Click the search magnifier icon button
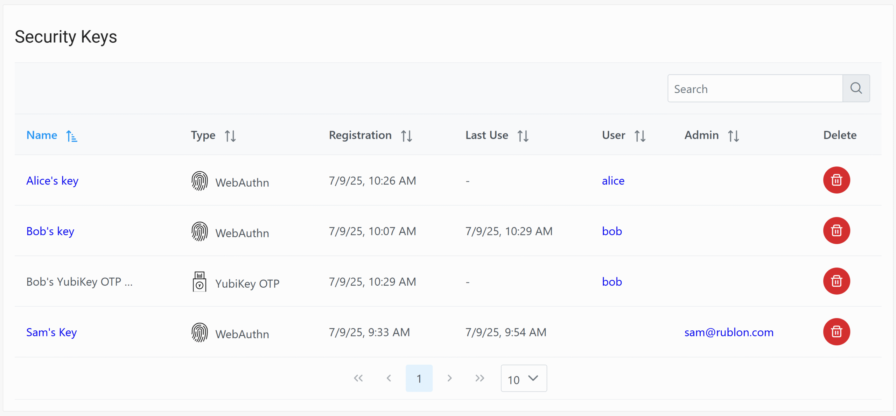896x416 pixels. click(856, 88)
